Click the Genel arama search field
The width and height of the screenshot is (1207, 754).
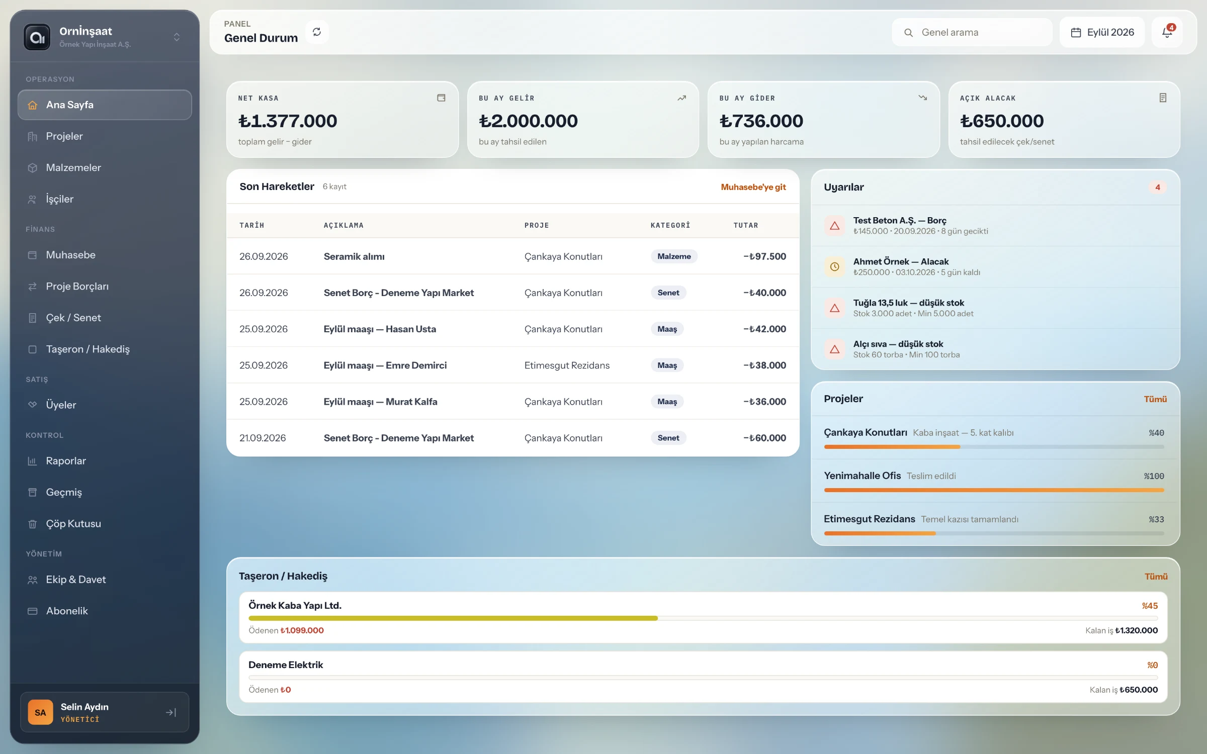972,32
